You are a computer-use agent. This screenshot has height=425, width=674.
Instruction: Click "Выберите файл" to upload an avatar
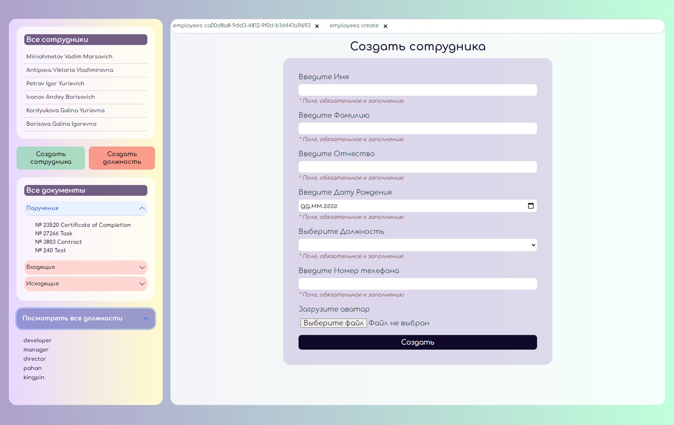click(x=333, y=323)
